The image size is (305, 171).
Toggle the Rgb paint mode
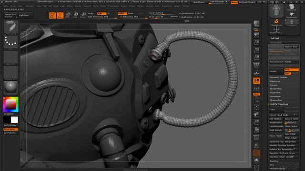102,13
